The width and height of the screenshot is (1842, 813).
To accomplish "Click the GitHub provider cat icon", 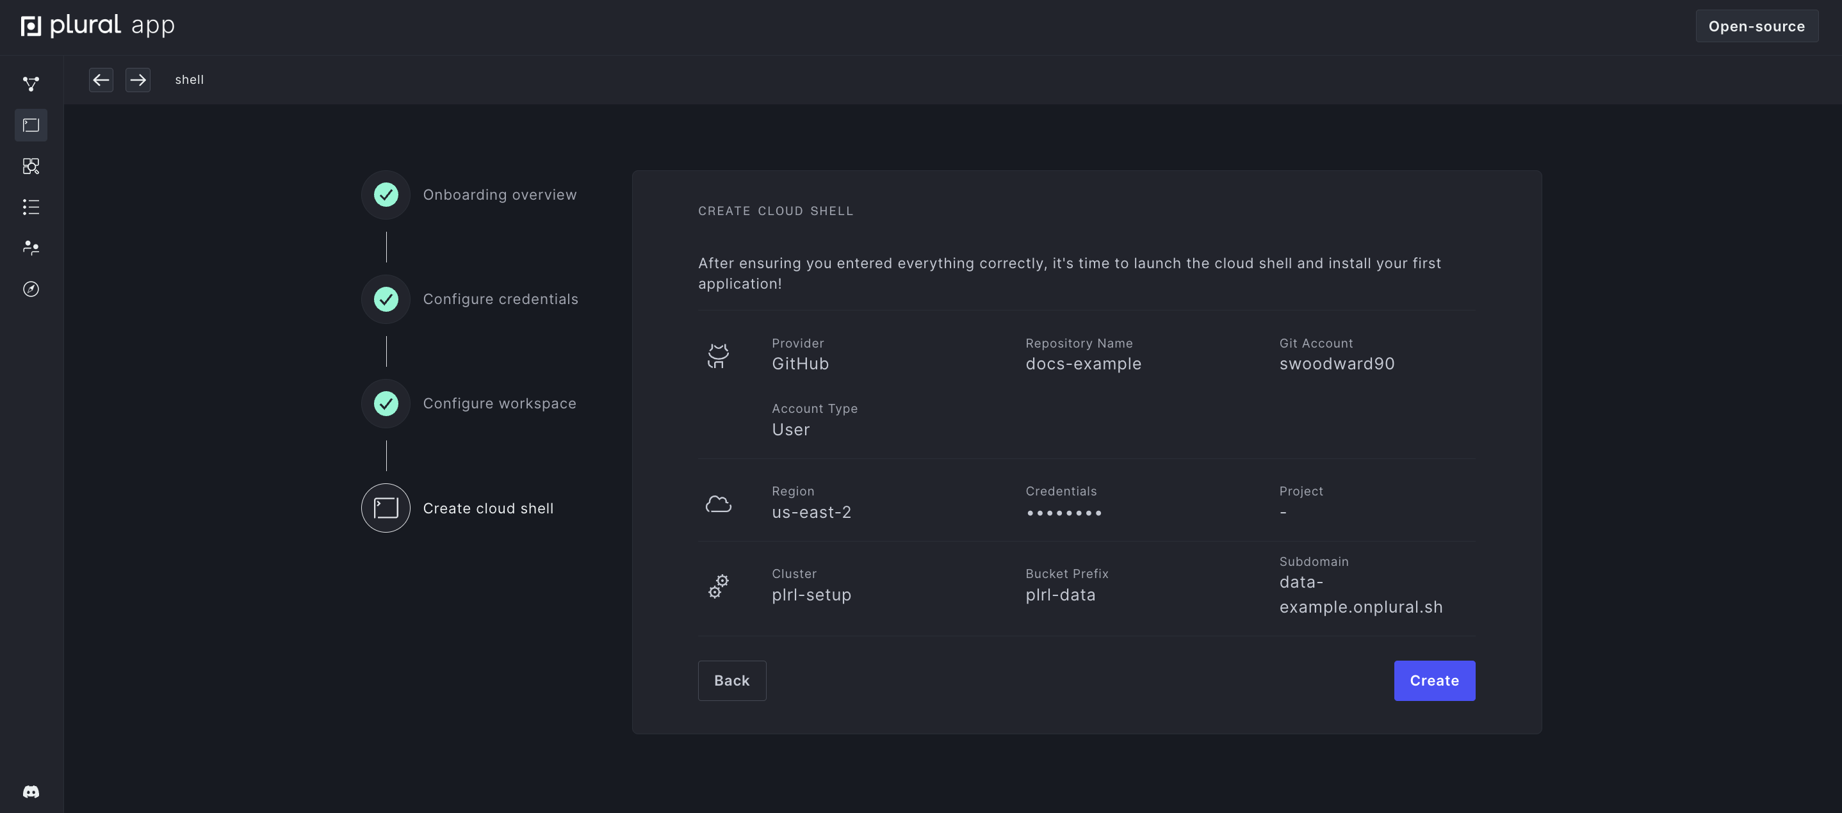I will click(717, 355).
